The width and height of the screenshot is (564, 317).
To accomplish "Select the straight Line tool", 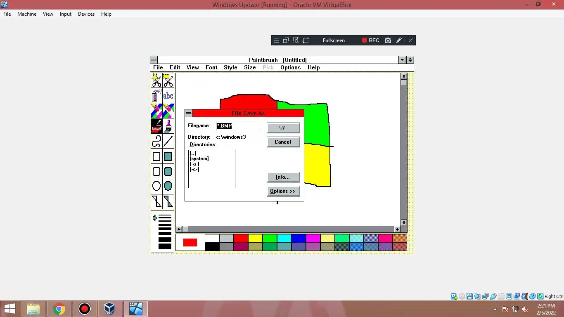I will pos(168,141).
